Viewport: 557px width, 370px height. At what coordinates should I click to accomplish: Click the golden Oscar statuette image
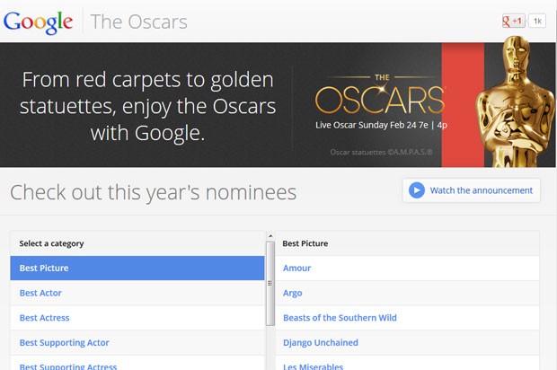pos(516,101)
